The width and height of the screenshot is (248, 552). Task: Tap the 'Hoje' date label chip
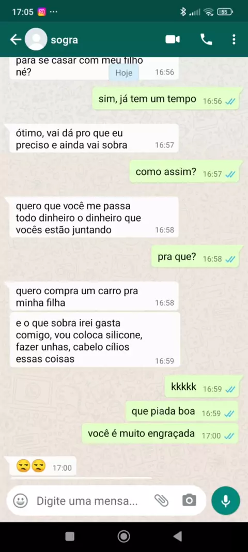(x=123, y=72)
